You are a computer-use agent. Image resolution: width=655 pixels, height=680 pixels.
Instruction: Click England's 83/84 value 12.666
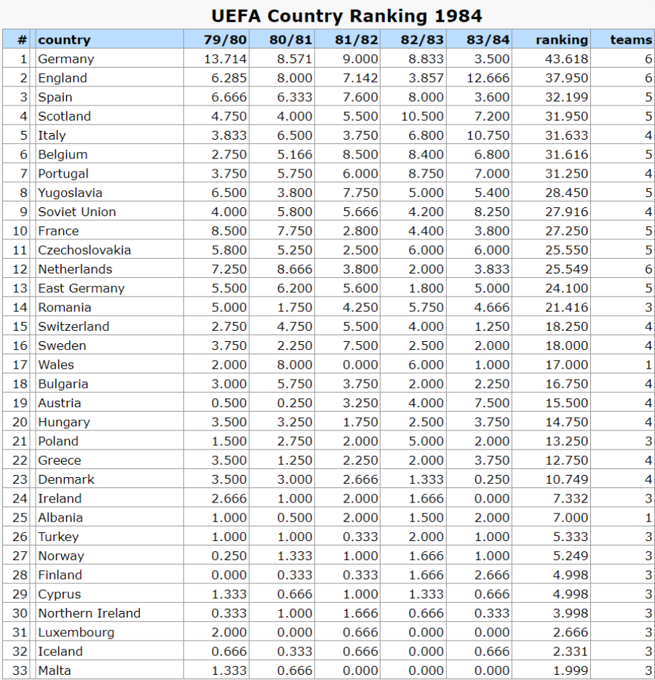488,78
